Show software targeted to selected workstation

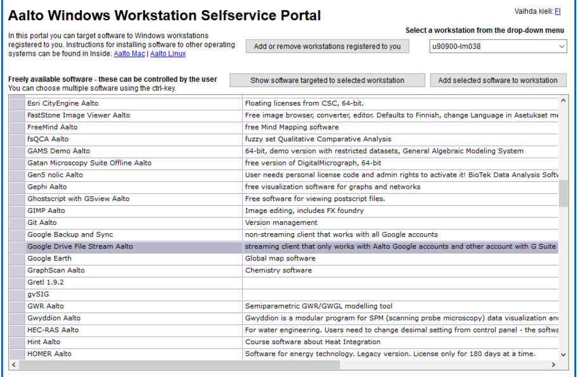327,80
